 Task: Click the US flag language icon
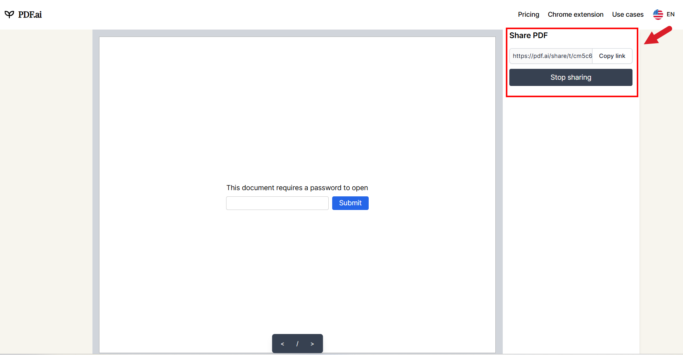tap(658, 14)
